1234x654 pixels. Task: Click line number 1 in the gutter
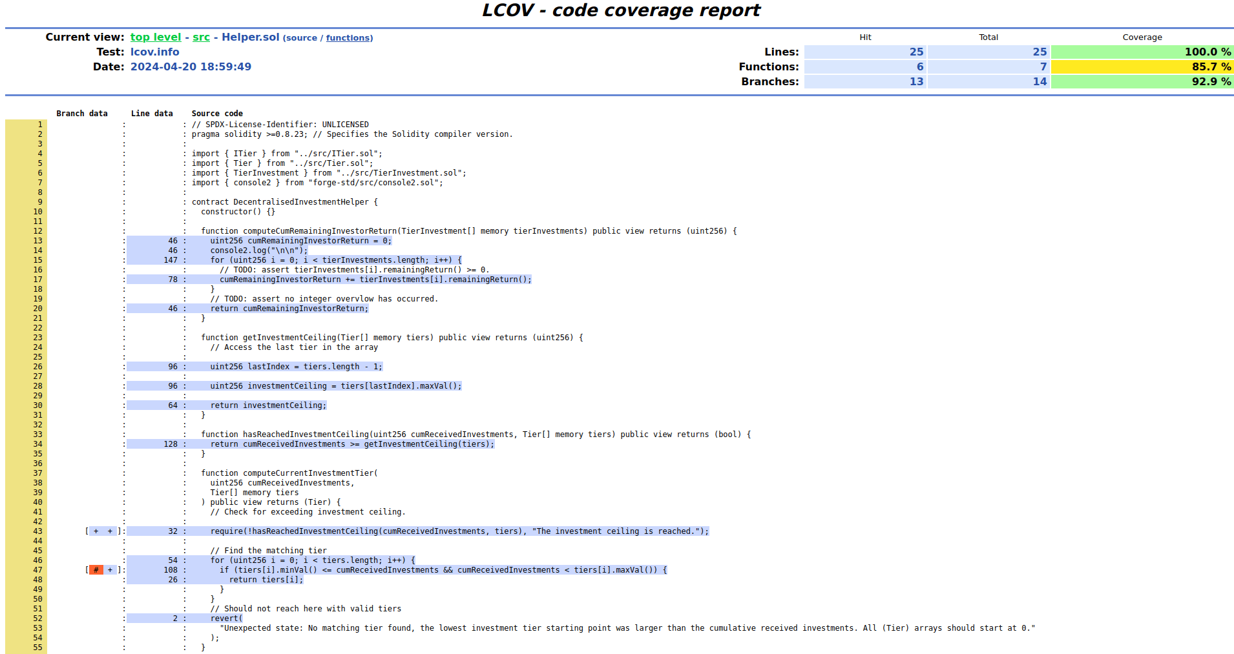pos(40,125)
